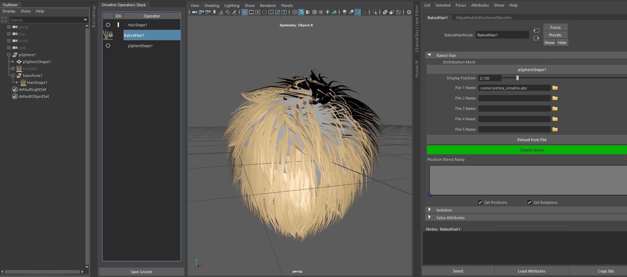Click the film gate icon in viewport toolbar
Image resolution: width=627 pixels, height=277 pixels.
(x=251, y=12)
